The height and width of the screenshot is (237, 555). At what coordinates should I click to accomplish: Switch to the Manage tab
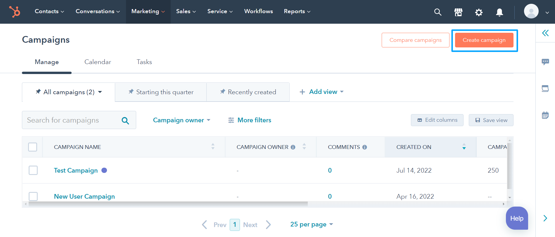coord(47,62)
